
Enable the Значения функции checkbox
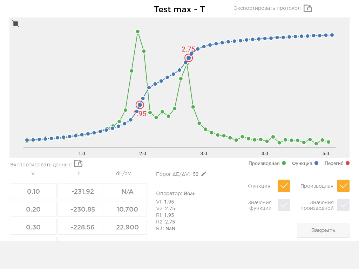284,205
